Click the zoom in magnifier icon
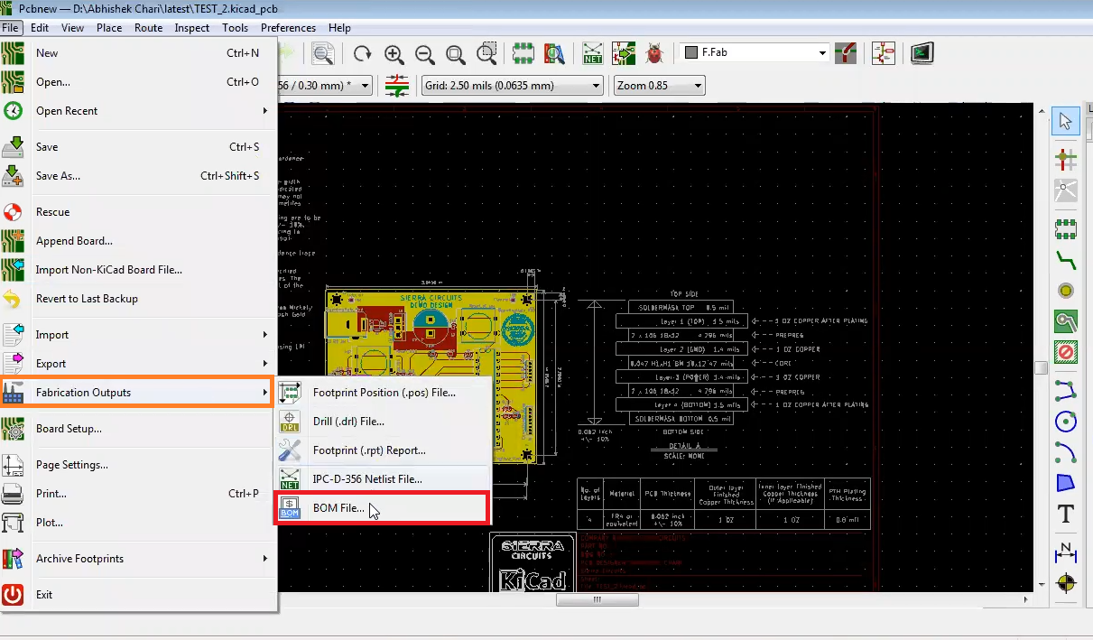Screen dimensions: 1093x640 (394, 53)
